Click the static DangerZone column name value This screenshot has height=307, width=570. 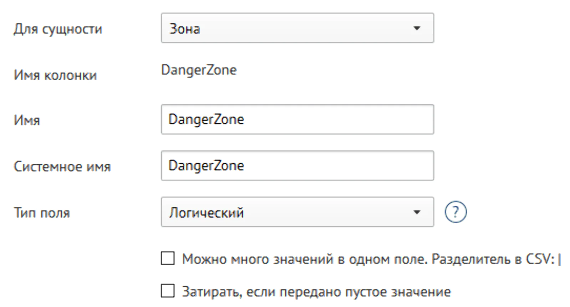199,70
